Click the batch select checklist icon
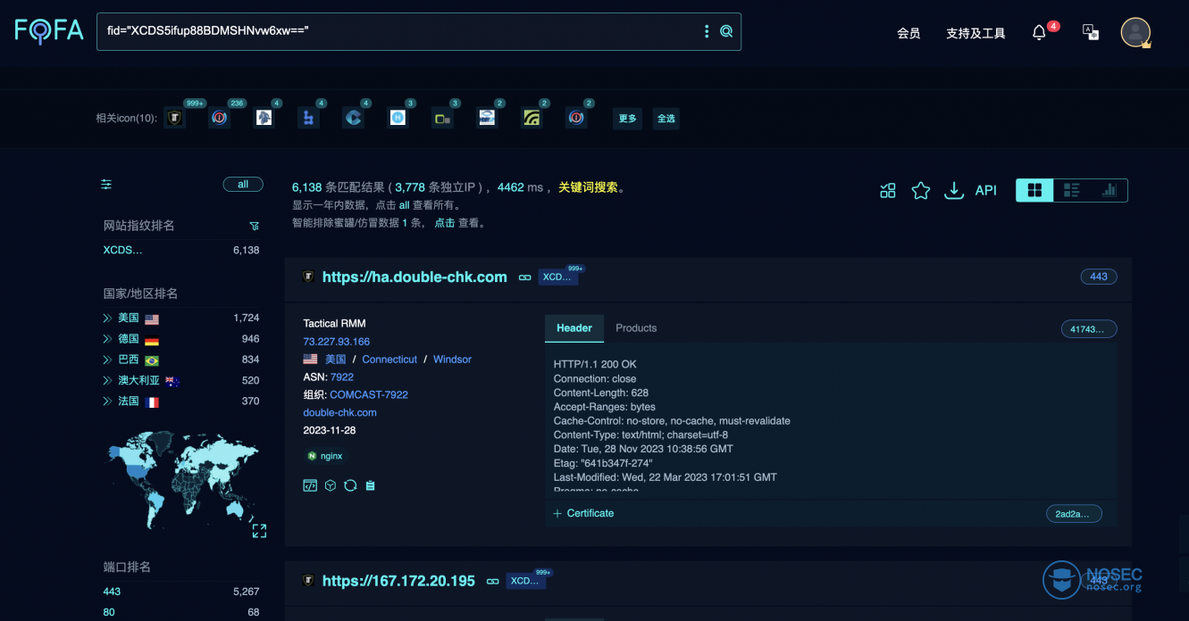The image size is (1189, 621). tap(887, 190)
